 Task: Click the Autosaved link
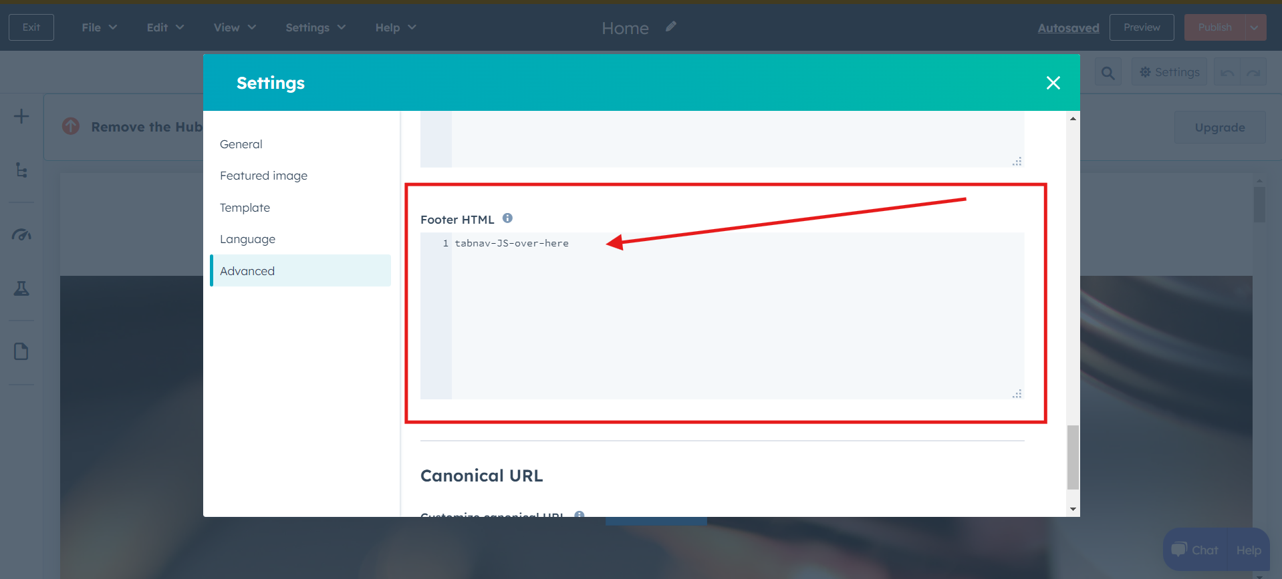[x=1068, y=28]
